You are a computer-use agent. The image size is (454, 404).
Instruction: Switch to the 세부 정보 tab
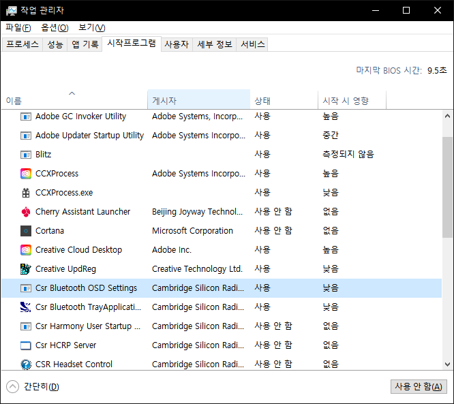(x=215, y=44)
